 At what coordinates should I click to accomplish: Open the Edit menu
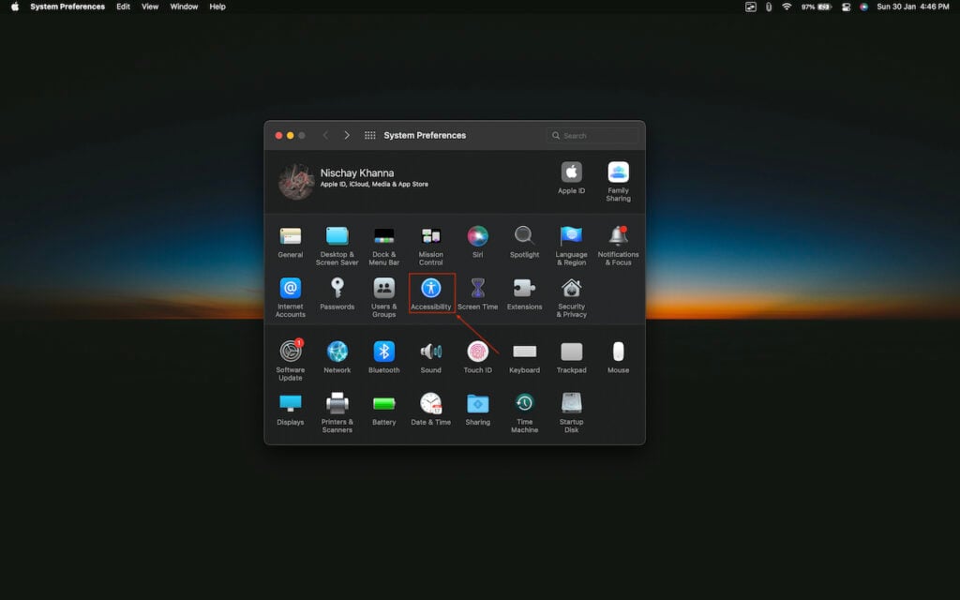[123, 7]
